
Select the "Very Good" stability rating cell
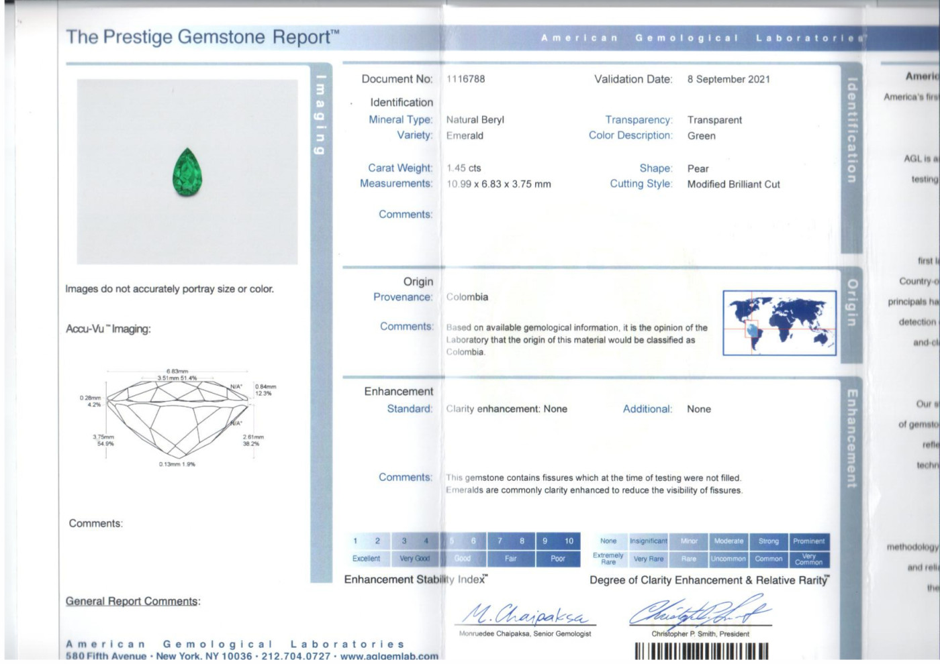click(x=414, y=559)
